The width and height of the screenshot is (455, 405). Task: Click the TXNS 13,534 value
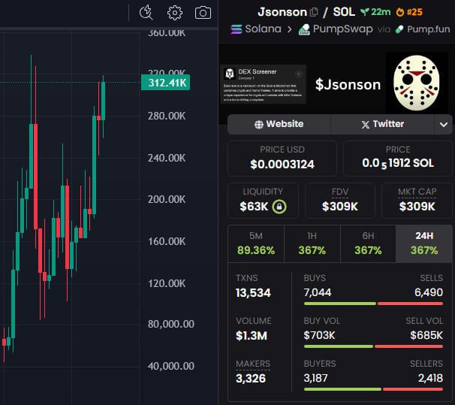click(253, 292)
